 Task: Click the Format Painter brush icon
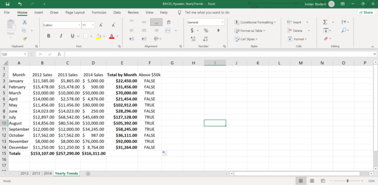click(25, 39)
